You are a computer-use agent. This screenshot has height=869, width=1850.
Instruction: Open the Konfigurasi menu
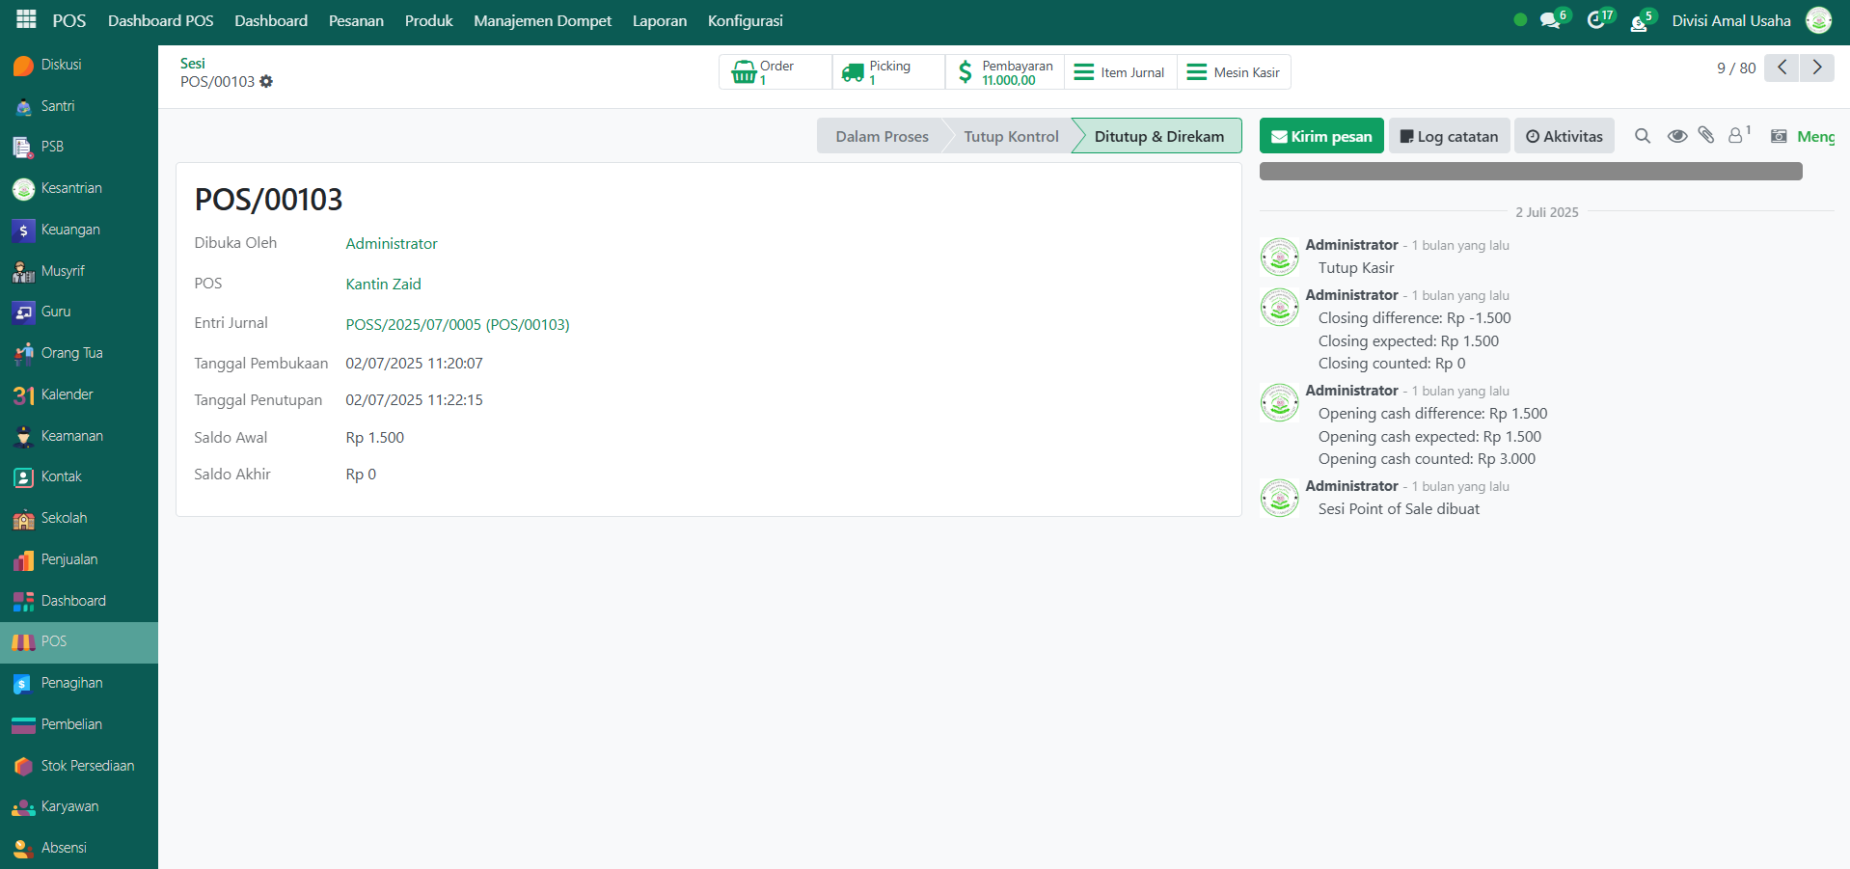tap(745, 21)
